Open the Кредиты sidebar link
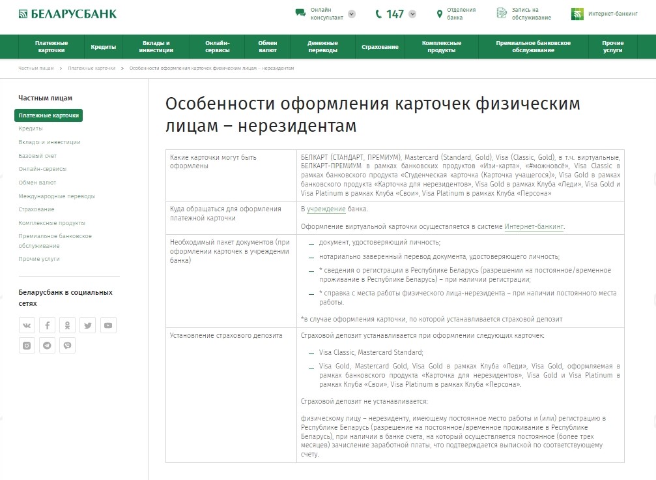The width and height of the screenshot is (656, 480). pyautogui.click(x=31, y=128)
